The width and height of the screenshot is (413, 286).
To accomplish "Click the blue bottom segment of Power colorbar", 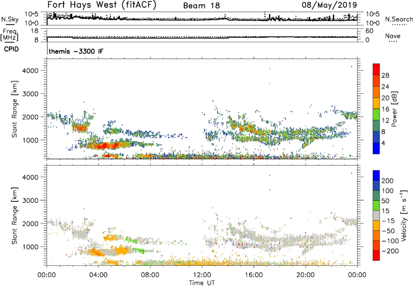I will (376, 148).
